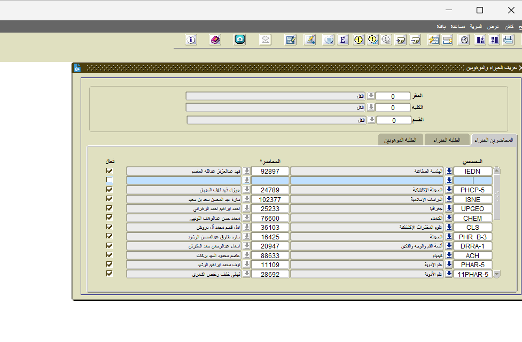The height and width of the screenshot is (342, 522).
Task: Switch to the الطلبة الخبراء tab
Action: [447, 140]
